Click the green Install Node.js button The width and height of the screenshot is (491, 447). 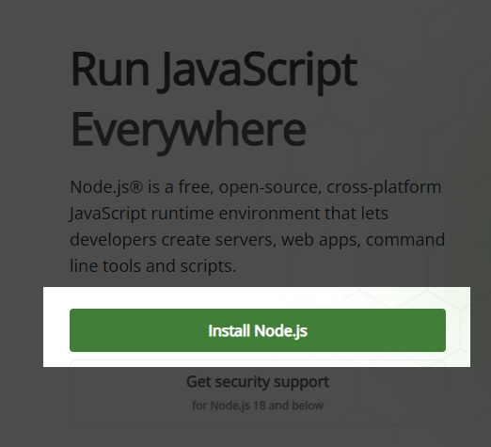click(258, 330)
